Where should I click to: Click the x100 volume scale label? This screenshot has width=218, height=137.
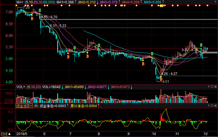[x=19, y=101]
